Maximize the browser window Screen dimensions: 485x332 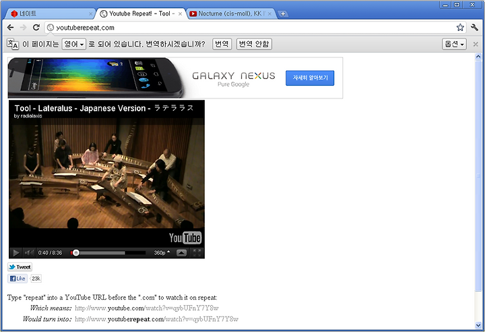[x=457, y=5]
